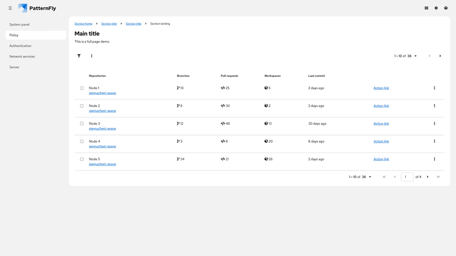
Task: Open the Section home breadcrumb link
Action: coord(83,24)
